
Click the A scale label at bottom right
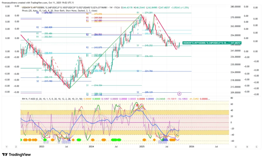(236, 147)
